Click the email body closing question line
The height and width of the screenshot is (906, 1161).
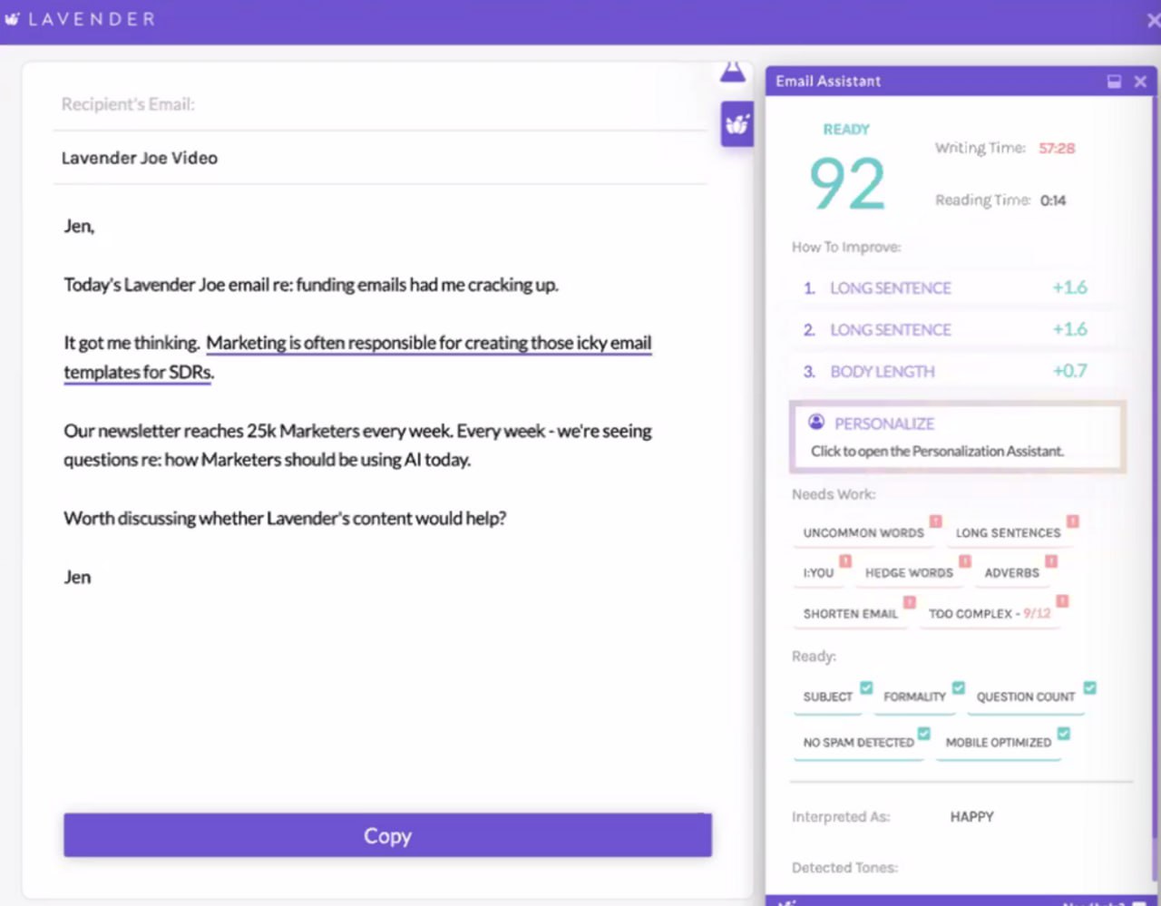click(x=285, y=519)
